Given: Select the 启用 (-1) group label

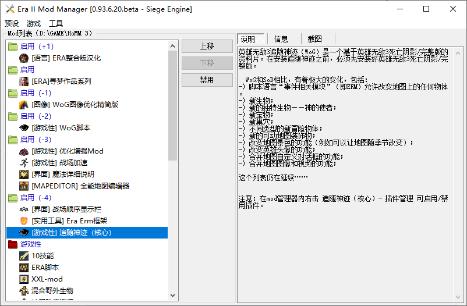Looking at the screenshot, I should point(36,93).
